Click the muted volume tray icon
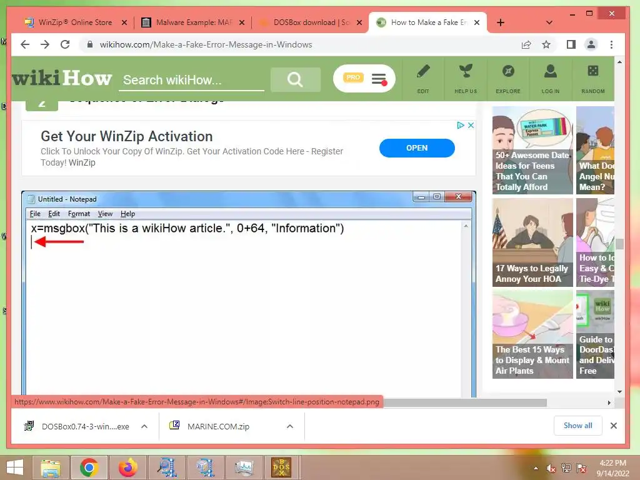Screen dimensions: 640x480 coord(551,468)
